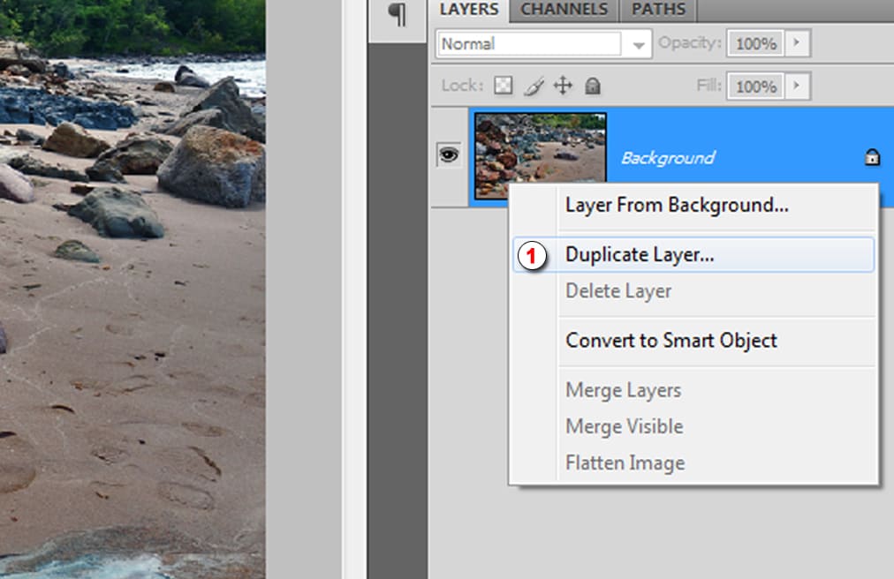
Task: Switch to the Paths tab
Action: pos(657,10)
